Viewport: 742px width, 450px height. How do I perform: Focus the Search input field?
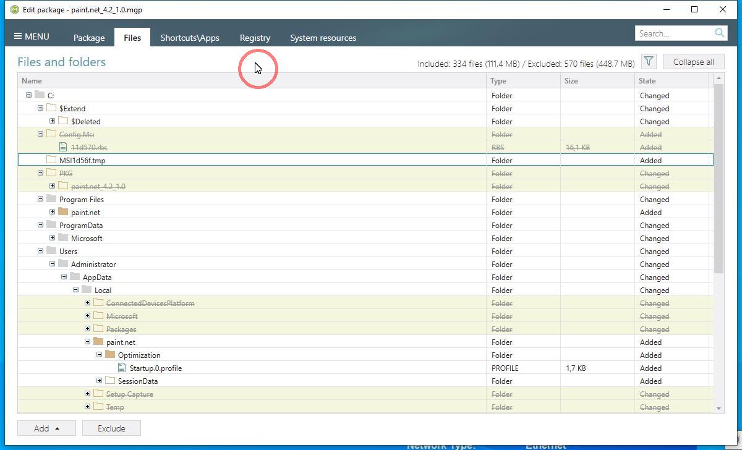(674, 33)
